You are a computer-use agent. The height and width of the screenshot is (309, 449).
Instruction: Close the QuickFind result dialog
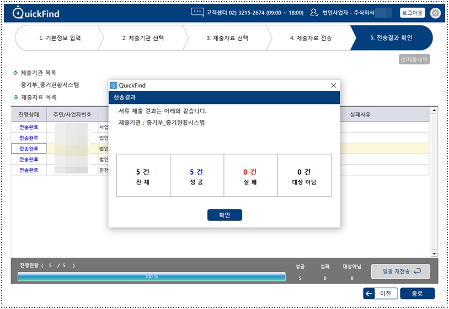(x=333, y=85)
